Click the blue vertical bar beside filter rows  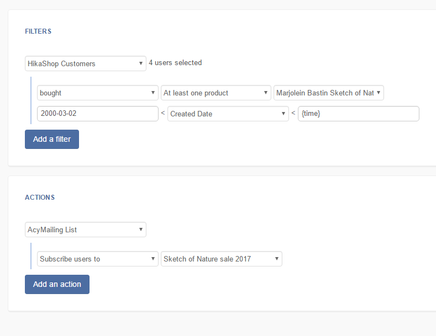coord(31,100)
